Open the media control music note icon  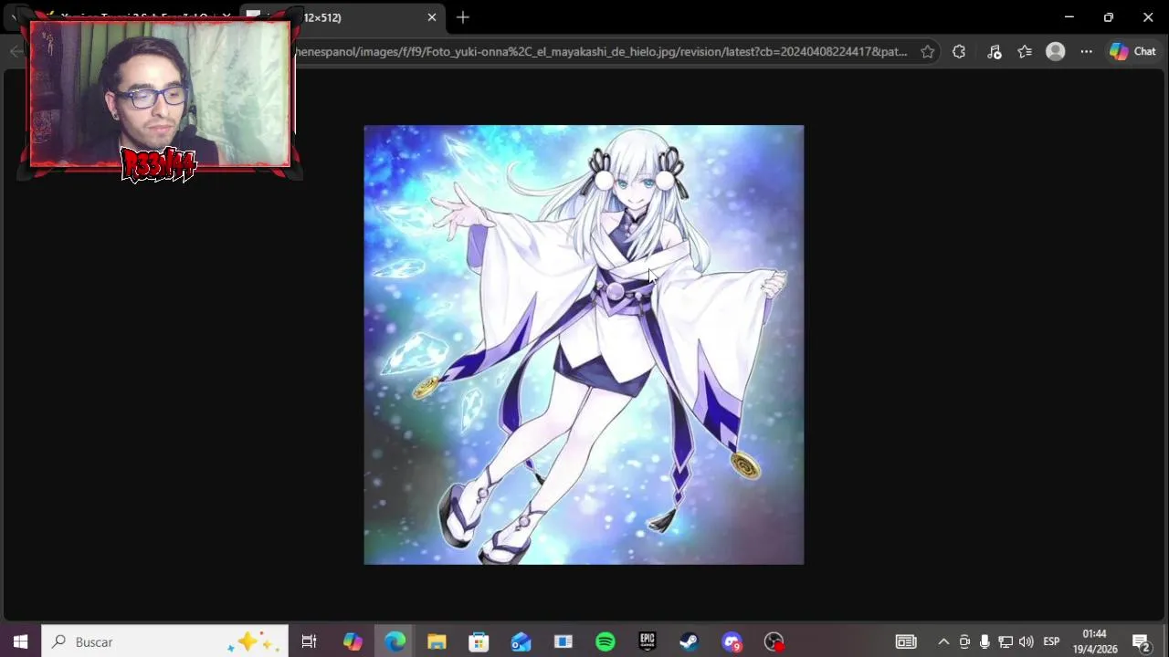pos(995,52)
